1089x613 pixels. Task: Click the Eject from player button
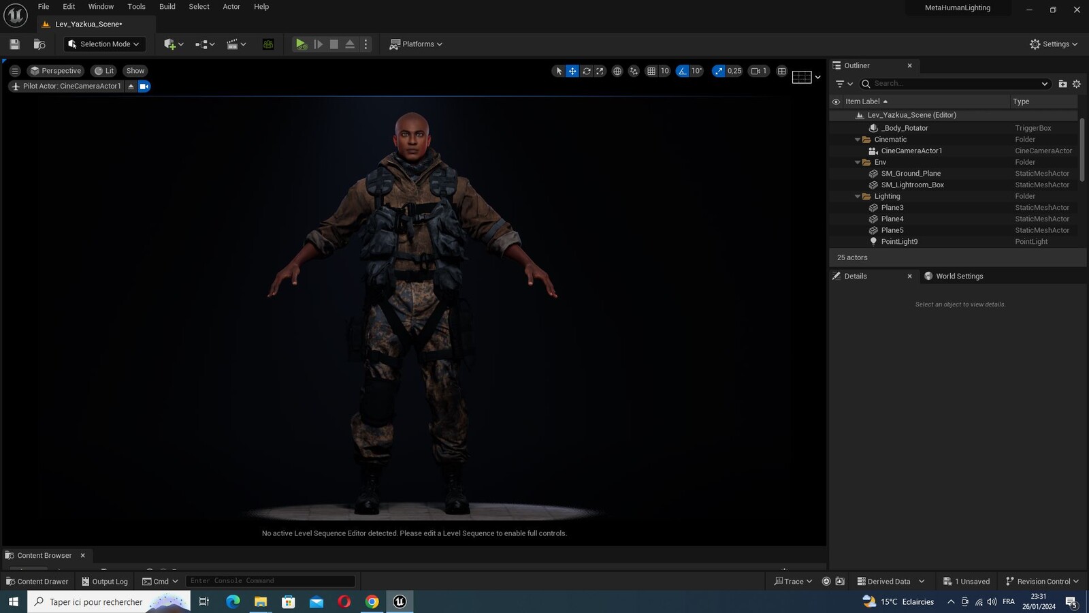tap(350, 44)
